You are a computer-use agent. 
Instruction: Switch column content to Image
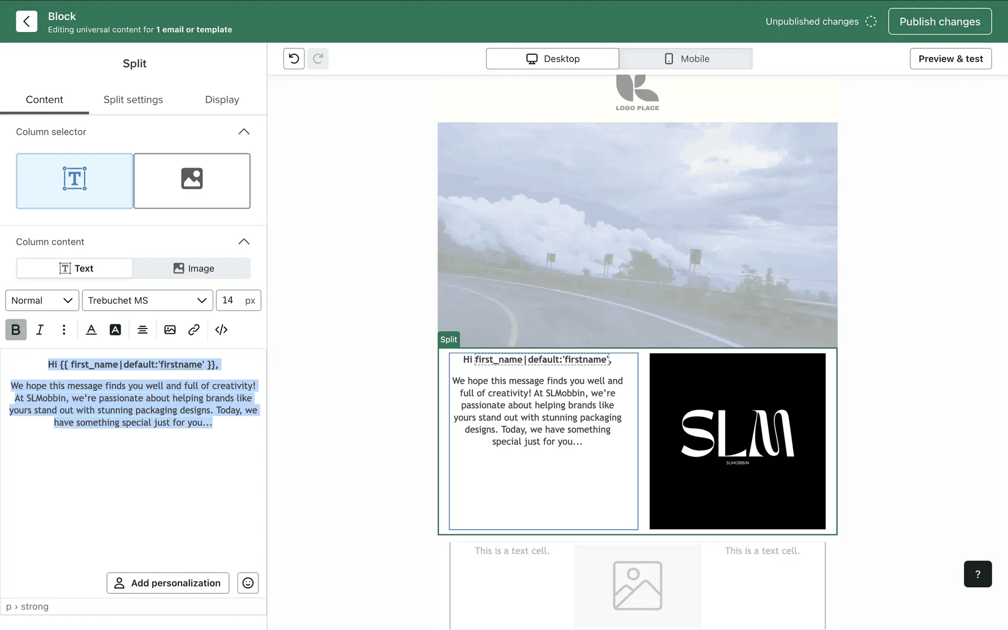(x=193, y=268)
